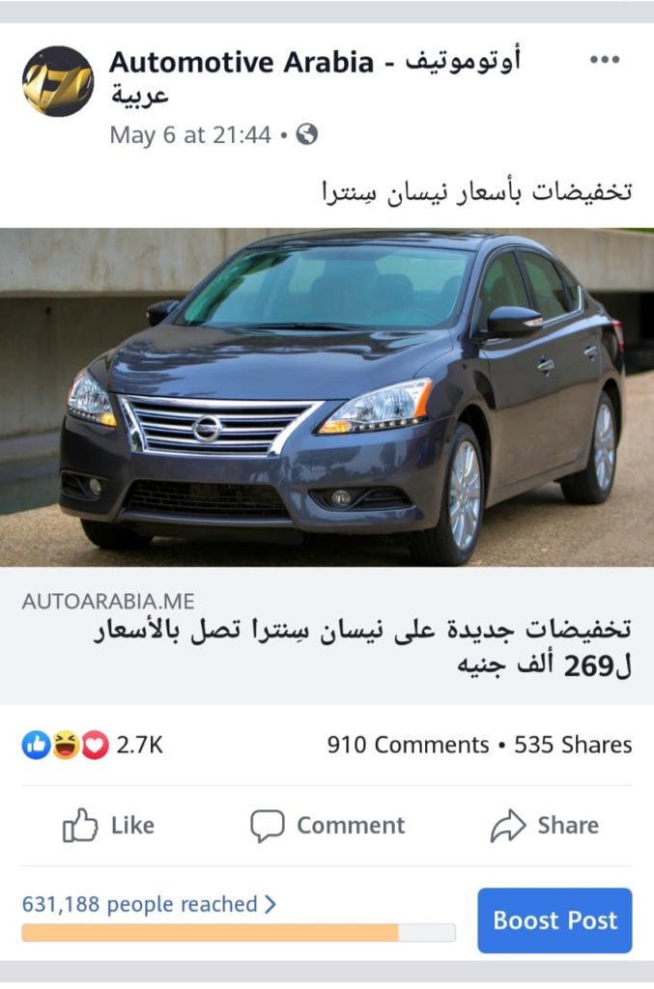Viewport: 654px width, 989px height.
Task: Click the Automotive Arabia profile picture
Action: 58,81
